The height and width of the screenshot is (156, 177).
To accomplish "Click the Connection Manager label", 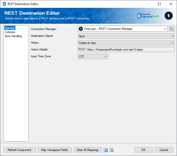I will 44,29.
